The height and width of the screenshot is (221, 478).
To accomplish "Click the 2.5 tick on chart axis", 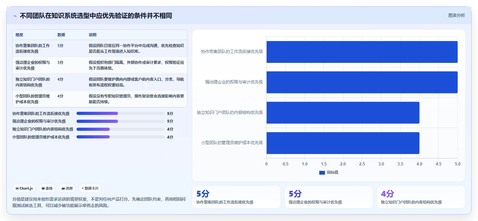I will click(x=362, y=164).
